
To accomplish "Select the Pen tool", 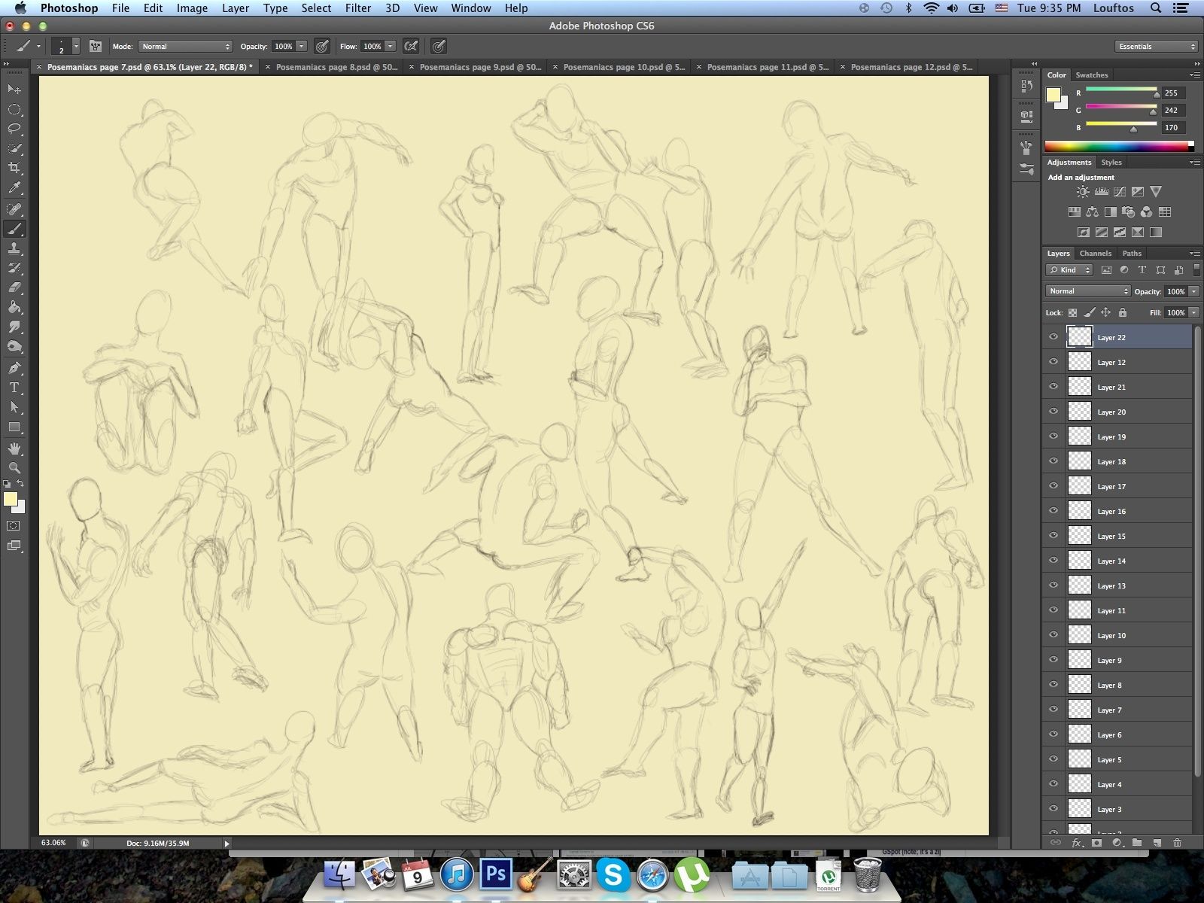I will pyautogui.click(x=14, y=368).
